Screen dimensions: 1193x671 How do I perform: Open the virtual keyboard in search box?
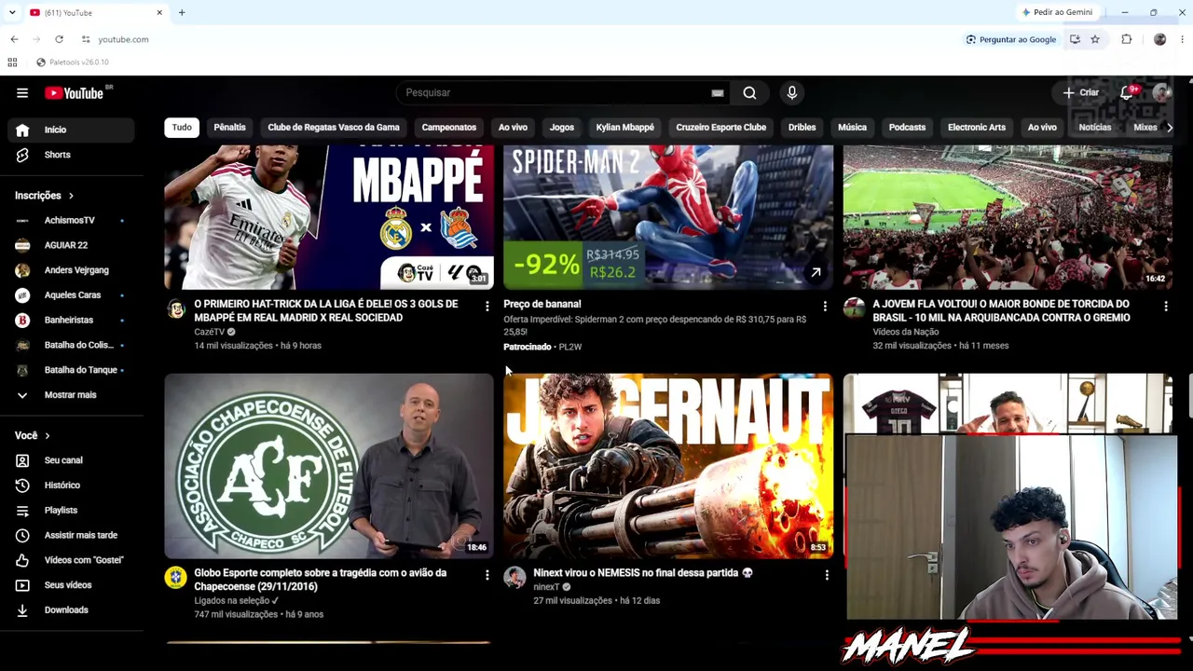tap(717, 93)
